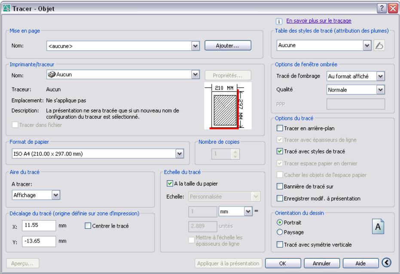Open the En savoir plus sur le traçage link
Screen dimensions: 400x274
click(319, 21)
